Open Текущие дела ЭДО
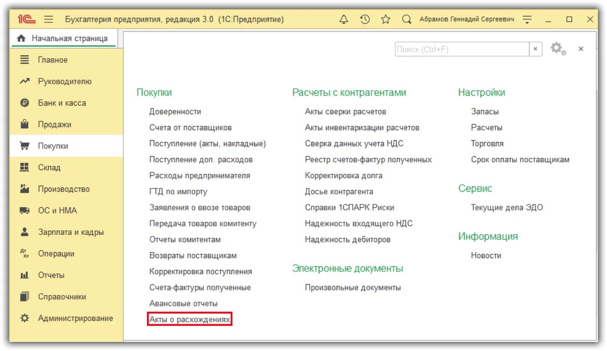This screenshot has width=607, height=351. 507,208
